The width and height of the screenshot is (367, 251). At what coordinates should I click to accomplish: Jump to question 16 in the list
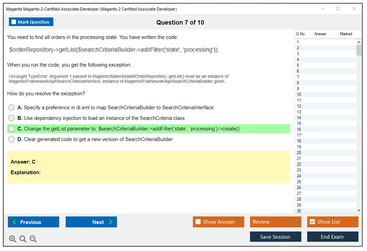tap(299, 129)
